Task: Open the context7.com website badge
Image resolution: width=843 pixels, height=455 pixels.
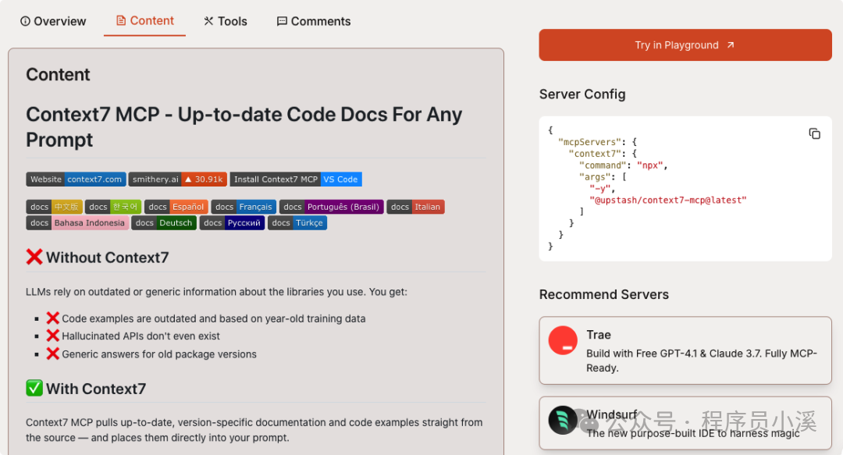Action: [76, 180]
